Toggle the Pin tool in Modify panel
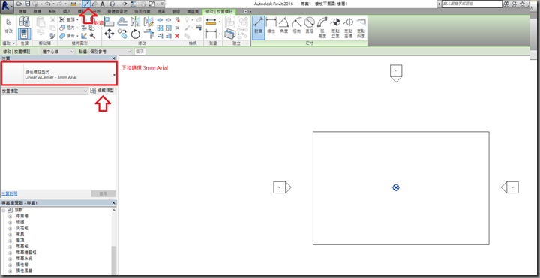540x278 pixels. (177, 28)
